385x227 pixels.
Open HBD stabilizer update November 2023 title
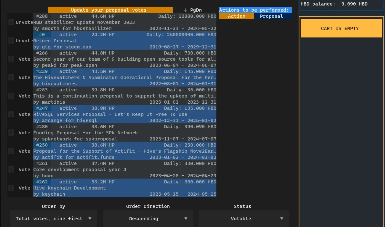click(84, 22)
